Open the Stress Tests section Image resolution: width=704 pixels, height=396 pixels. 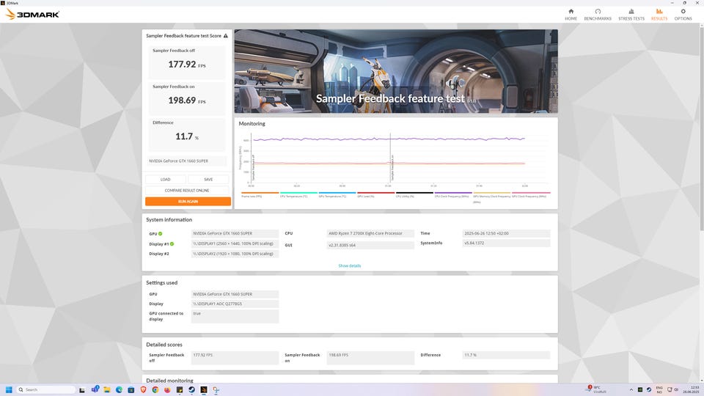(x=631, y=13)
